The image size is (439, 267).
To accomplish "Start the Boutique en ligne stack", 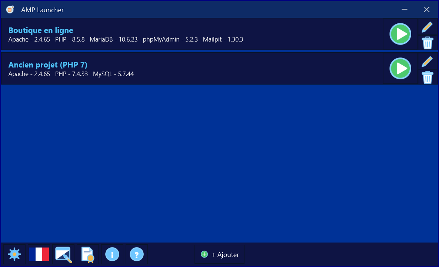I will coord(400,34).
